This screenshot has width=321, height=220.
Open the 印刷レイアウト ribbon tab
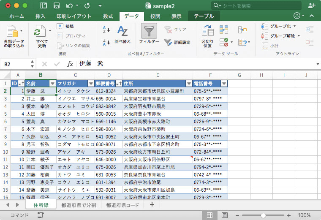pyautogui.click(x=74, y=16)
